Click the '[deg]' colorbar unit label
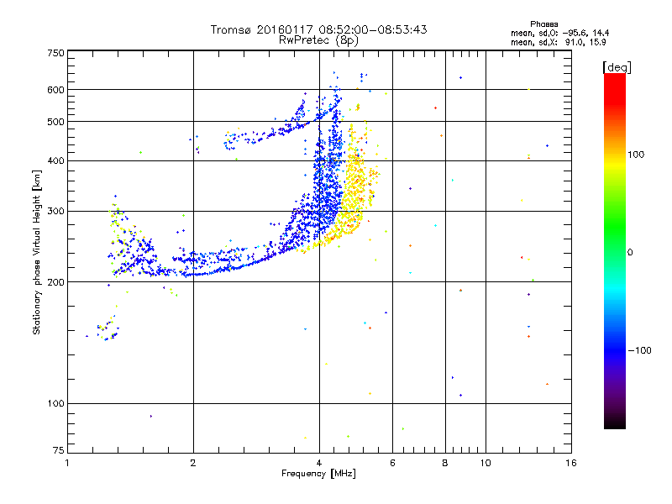This screenshot has width=672, height=504. pyautogui.click(x=617, y=67)
